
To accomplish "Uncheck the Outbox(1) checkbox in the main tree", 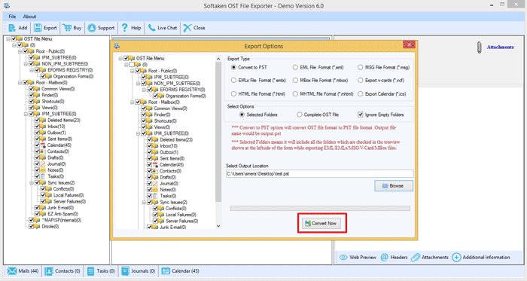I will pyautogui.click(x=38, y=133).
